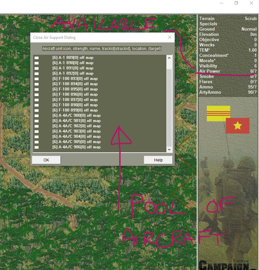Screen dimensions: 259x270
Task: Click text '[6] A-4A/C 903[0] off map'
Action: pos(76,131)
